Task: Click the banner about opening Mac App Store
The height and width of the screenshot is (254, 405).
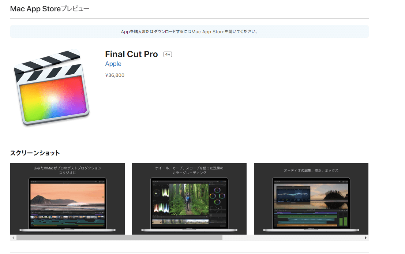Action: pyautogui.click(x=189, y=31)
